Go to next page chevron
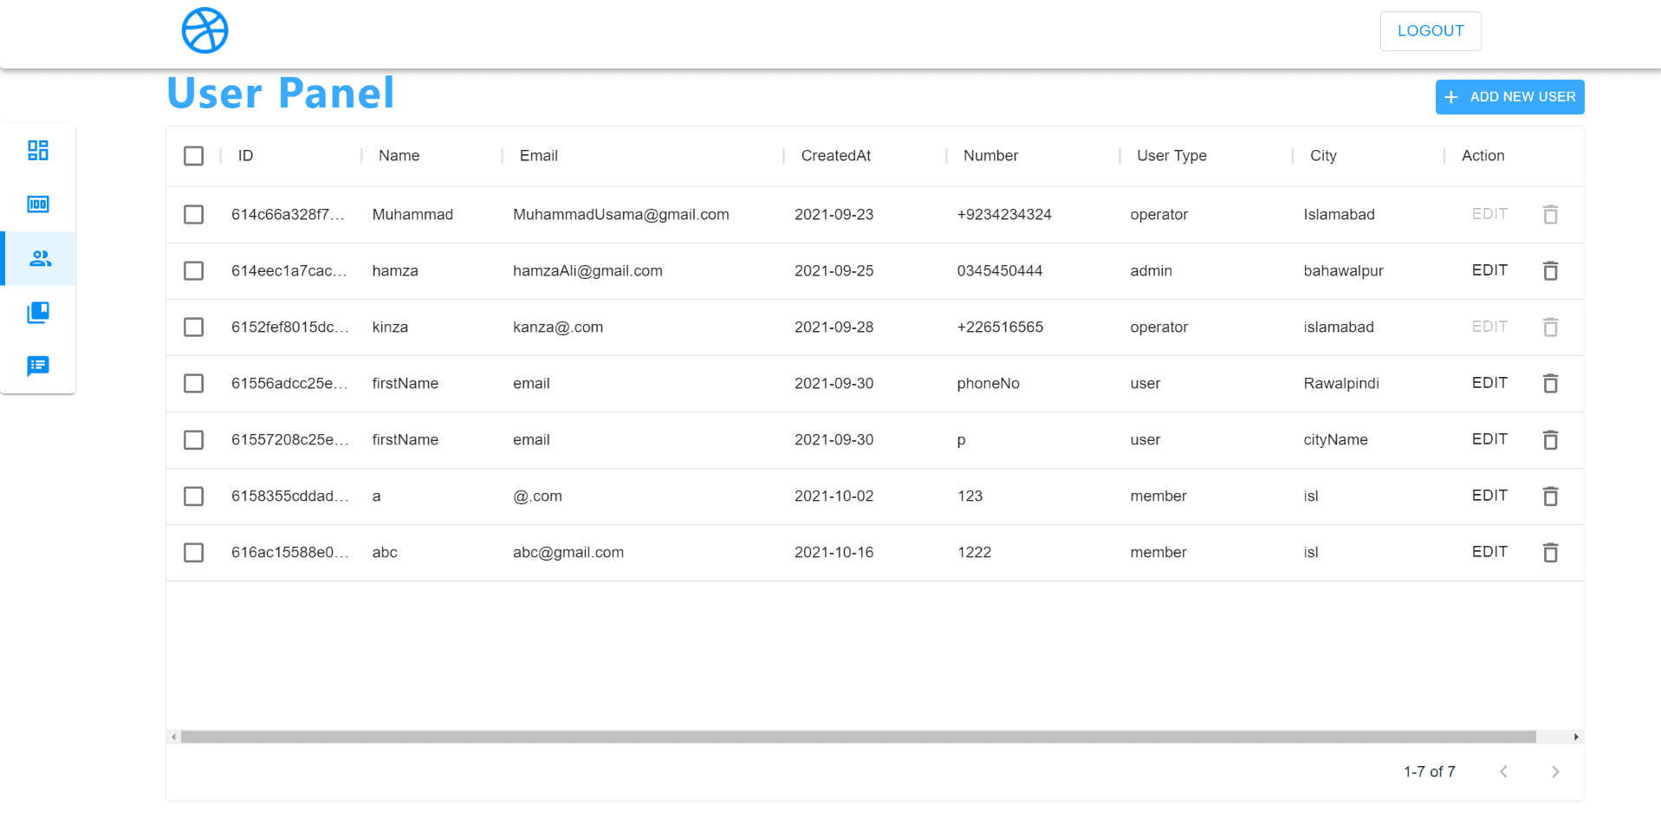Viewport: 1661px width, 837px height. (x=1554, y=772)
